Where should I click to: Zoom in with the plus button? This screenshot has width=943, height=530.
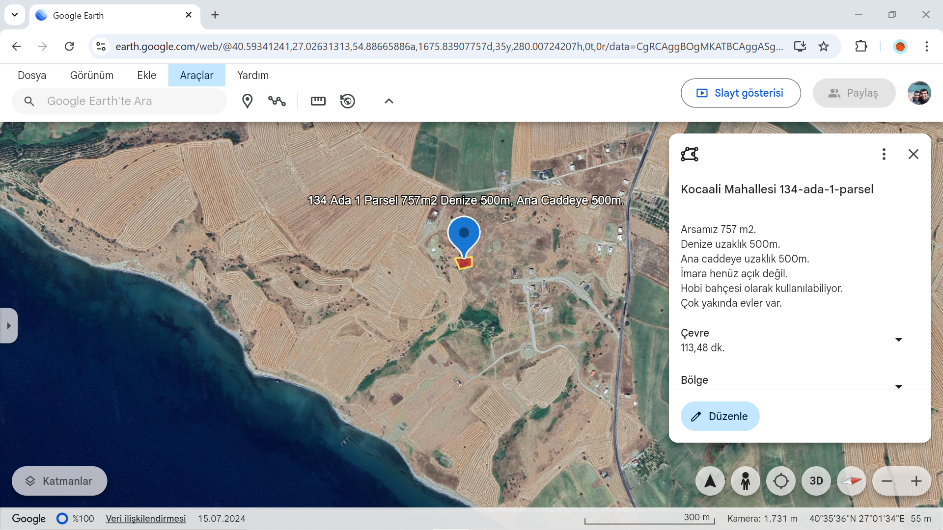[916, 481]
